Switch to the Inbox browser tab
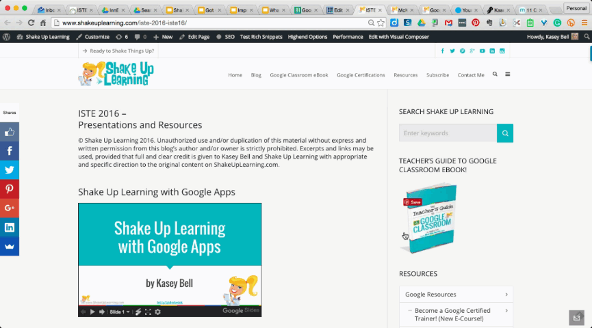This screenshot has height=328, width=592. tap(49, 10)
